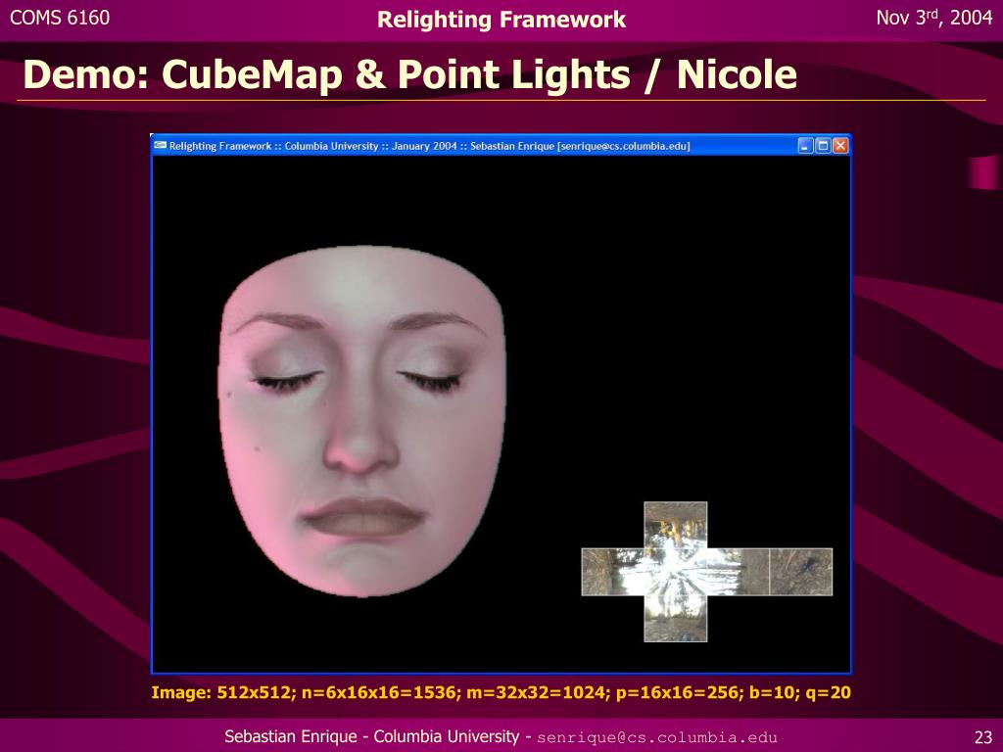Viewport: 1003px width, 752px height.
Task: Click the window title text mentioning Sebastian Enrique
Action: (x=429, y=146)
